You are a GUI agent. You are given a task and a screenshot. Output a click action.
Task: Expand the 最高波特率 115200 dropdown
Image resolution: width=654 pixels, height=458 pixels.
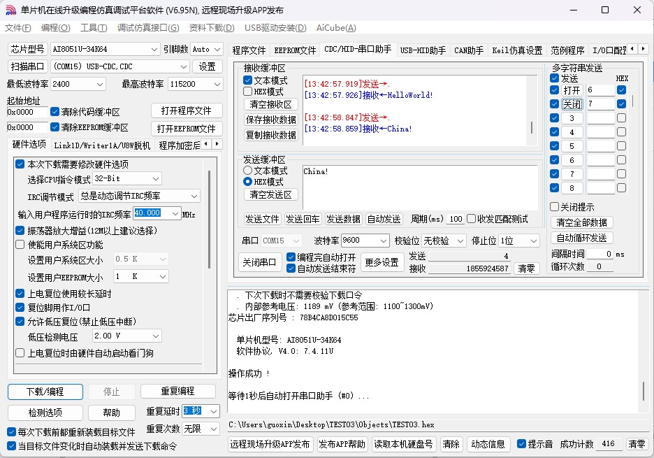click(217, 84)
